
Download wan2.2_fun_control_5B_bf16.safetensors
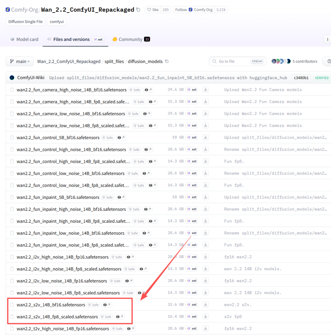point(206,137)
